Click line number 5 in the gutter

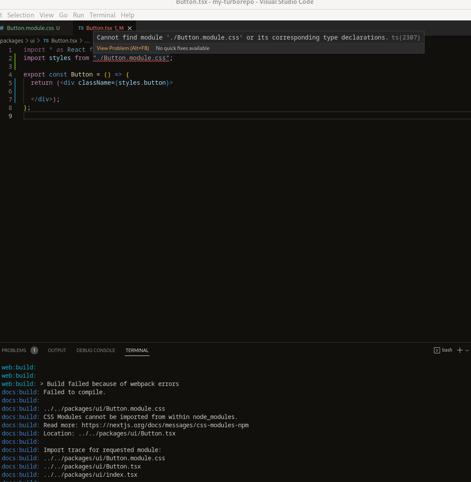click(x=10, y=83)
